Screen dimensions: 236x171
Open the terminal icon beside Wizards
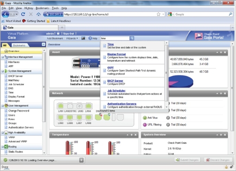pos(83,39)
